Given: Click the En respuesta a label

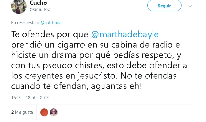Looking at the screenshot, I should point(25,23).
